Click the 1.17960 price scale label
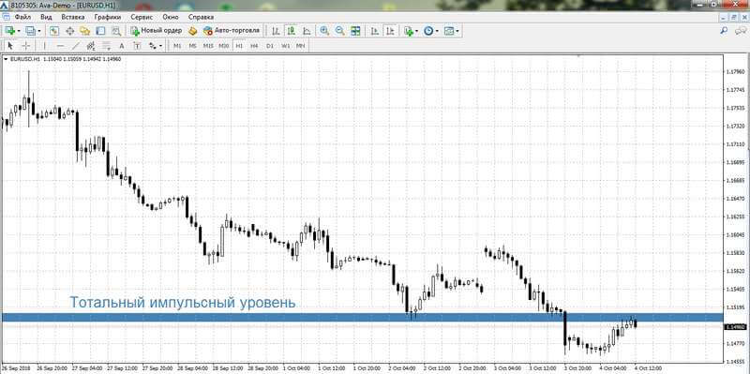750x374 pixels. pos(734,72)
